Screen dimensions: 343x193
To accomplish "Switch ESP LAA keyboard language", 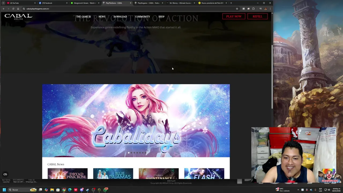I will pyautogui.click(x=320, y=190).
